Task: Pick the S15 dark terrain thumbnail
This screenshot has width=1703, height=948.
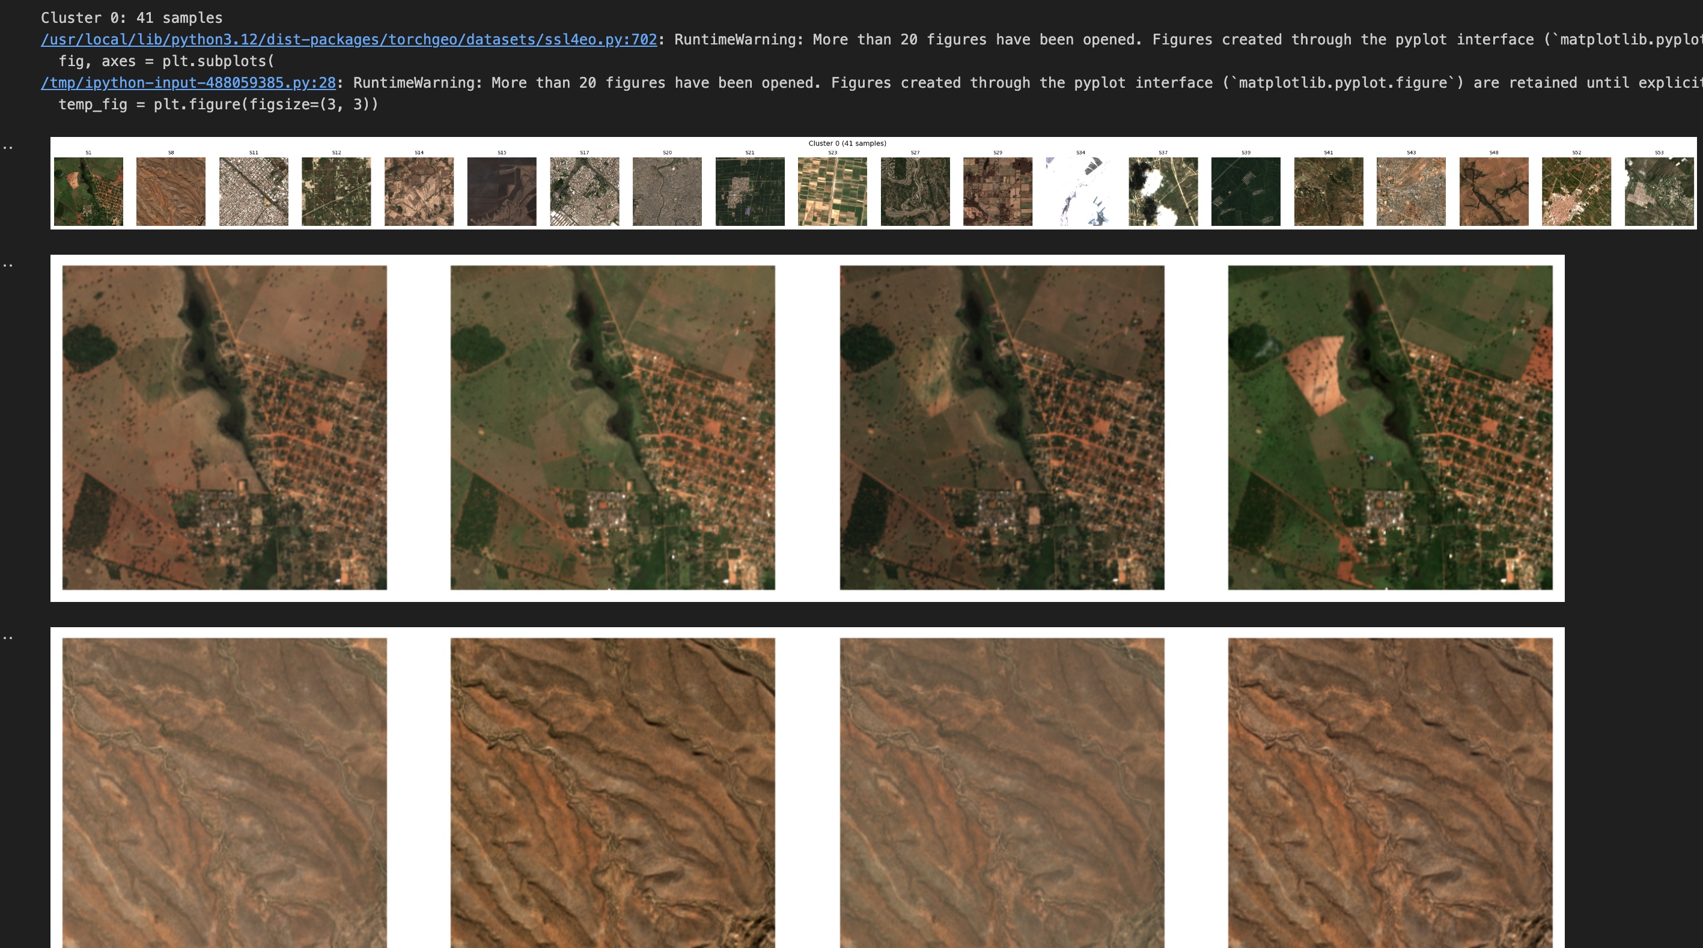Action: click(502, 192)
